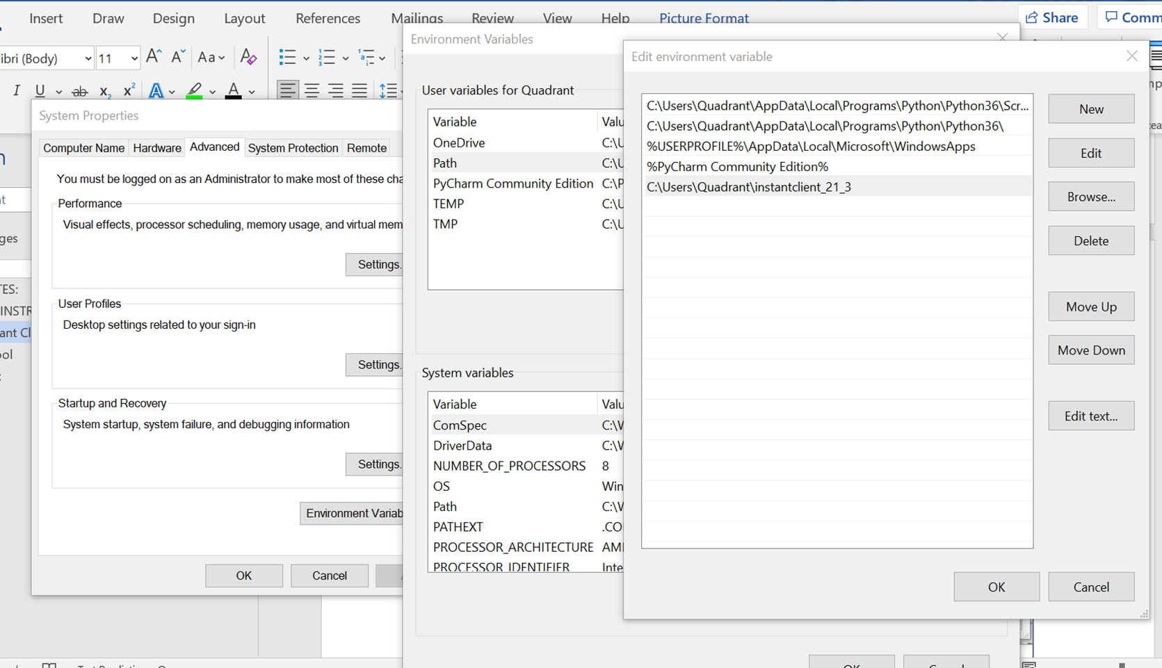This screenshot has height=668, width=1162.
Task: Open the References ribbon tab
Action: pyautogui.click(x=328, y=18)
